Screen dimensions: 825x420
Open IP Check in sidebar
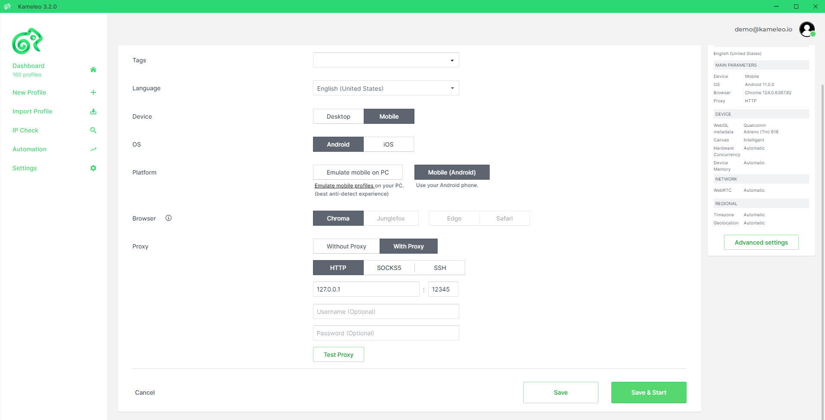coord(25,130)
